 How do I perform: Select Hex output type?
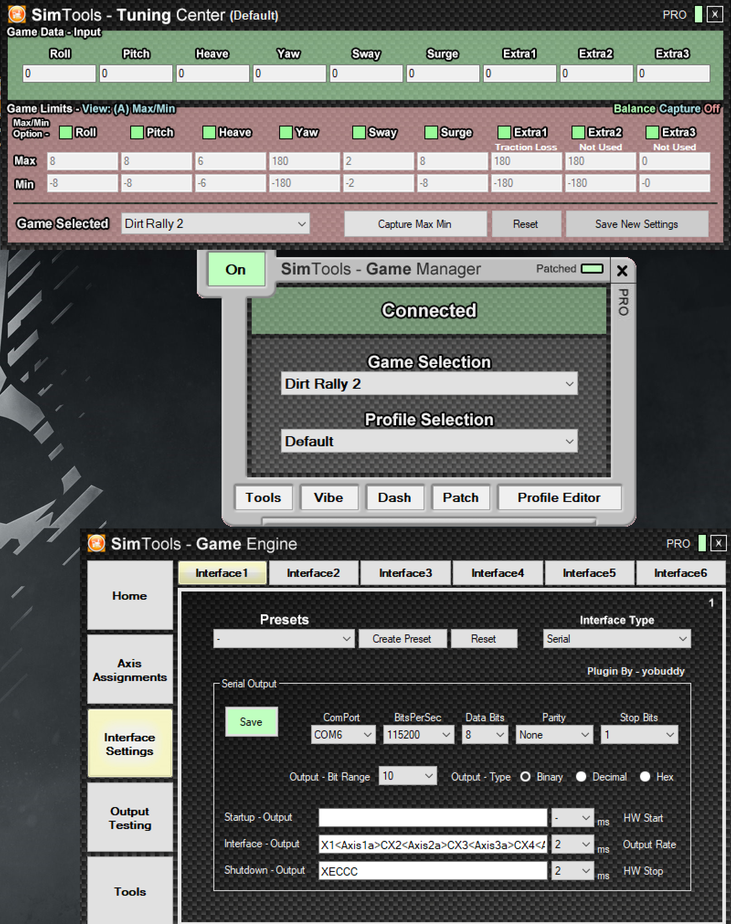(645, 776)
